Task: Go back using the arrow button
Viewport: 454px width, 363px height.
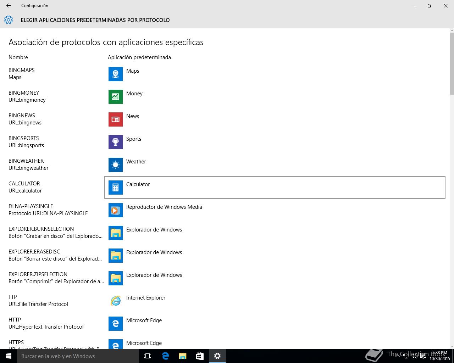Action: coord(9,6)
